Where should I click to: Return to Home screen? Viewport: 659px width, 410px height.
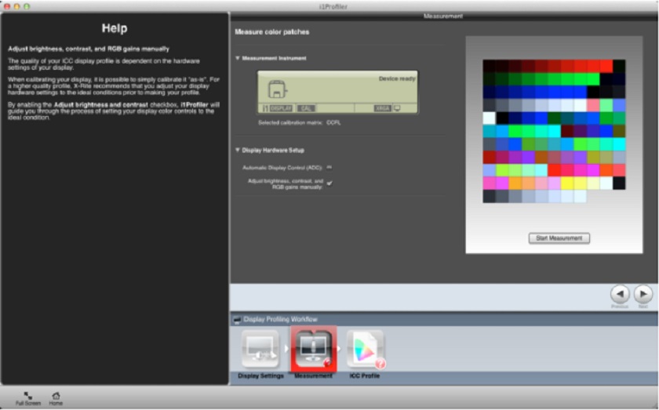[x=56, y=397]
